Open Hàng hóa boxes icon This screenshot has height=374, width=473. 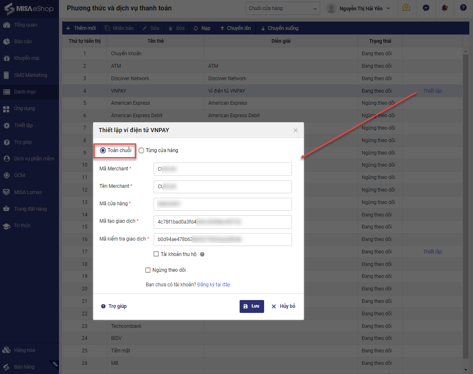click(x=6, y=350)
